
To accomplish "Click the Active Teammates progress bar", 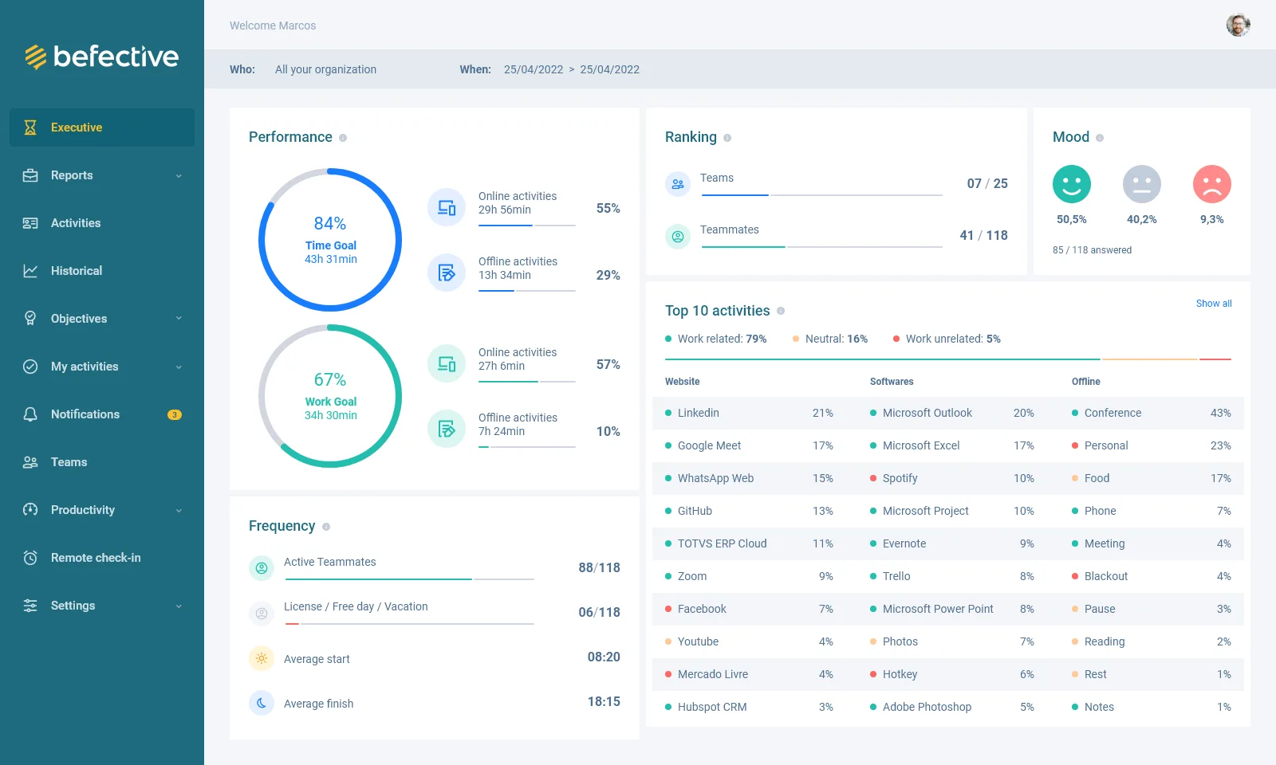I will (x=408, y=579).
